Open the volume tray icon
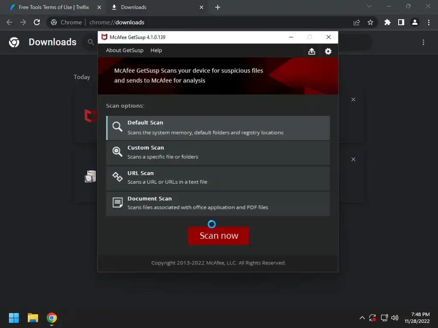This screenshot has height=328, width=438. (395, 318)
